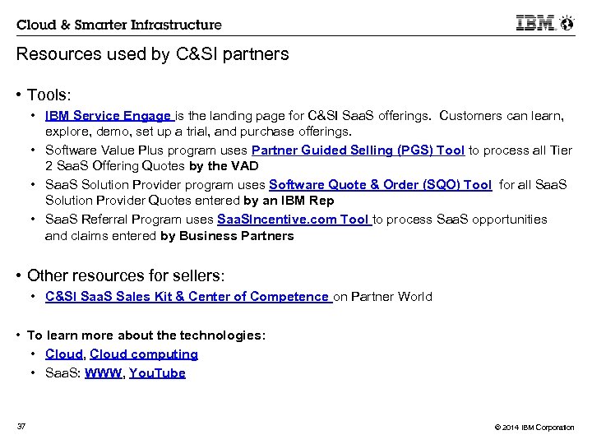This screenshot has width=592, height=444.
Task: Click the To learn more about the technologies heading
Action: coord(146,335)
